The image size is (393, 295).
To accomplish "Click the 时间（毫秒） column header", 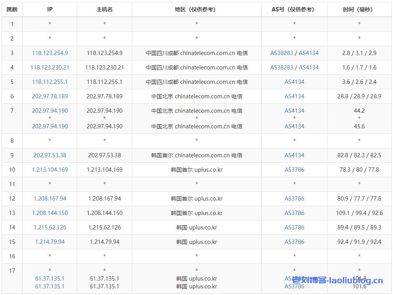I will click(x=359, y=9).
